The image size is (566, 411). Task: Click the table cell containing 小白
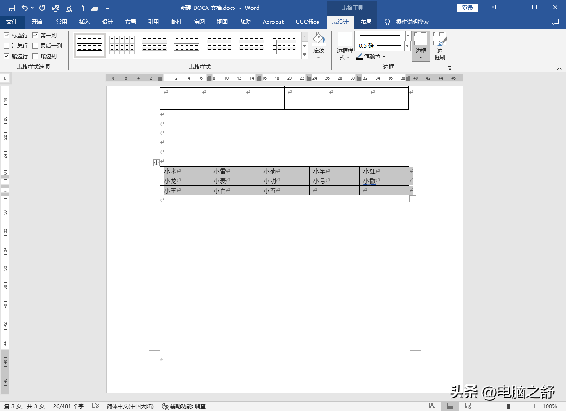coord(235,190)
